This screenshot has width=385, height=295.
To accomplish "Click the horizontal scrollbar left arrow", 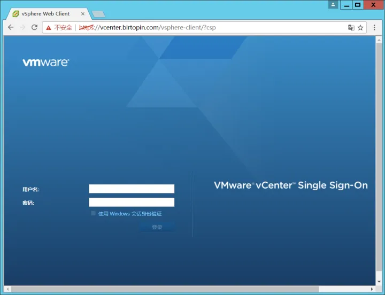I will tap(7, 289).
